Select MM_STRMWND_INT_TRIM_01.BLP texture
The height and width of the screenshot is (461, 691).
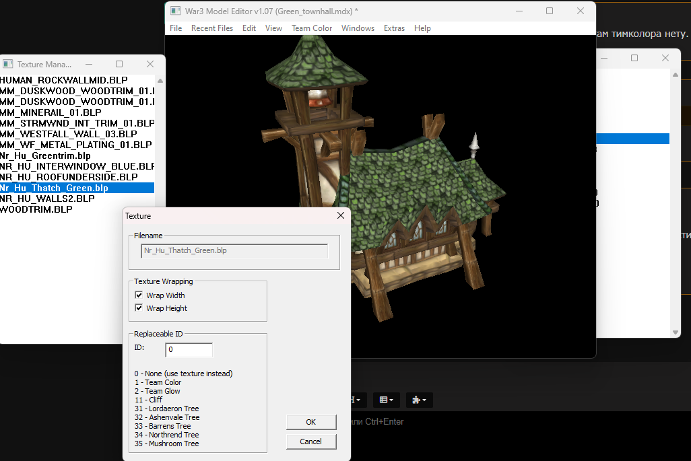pos(77,123)
